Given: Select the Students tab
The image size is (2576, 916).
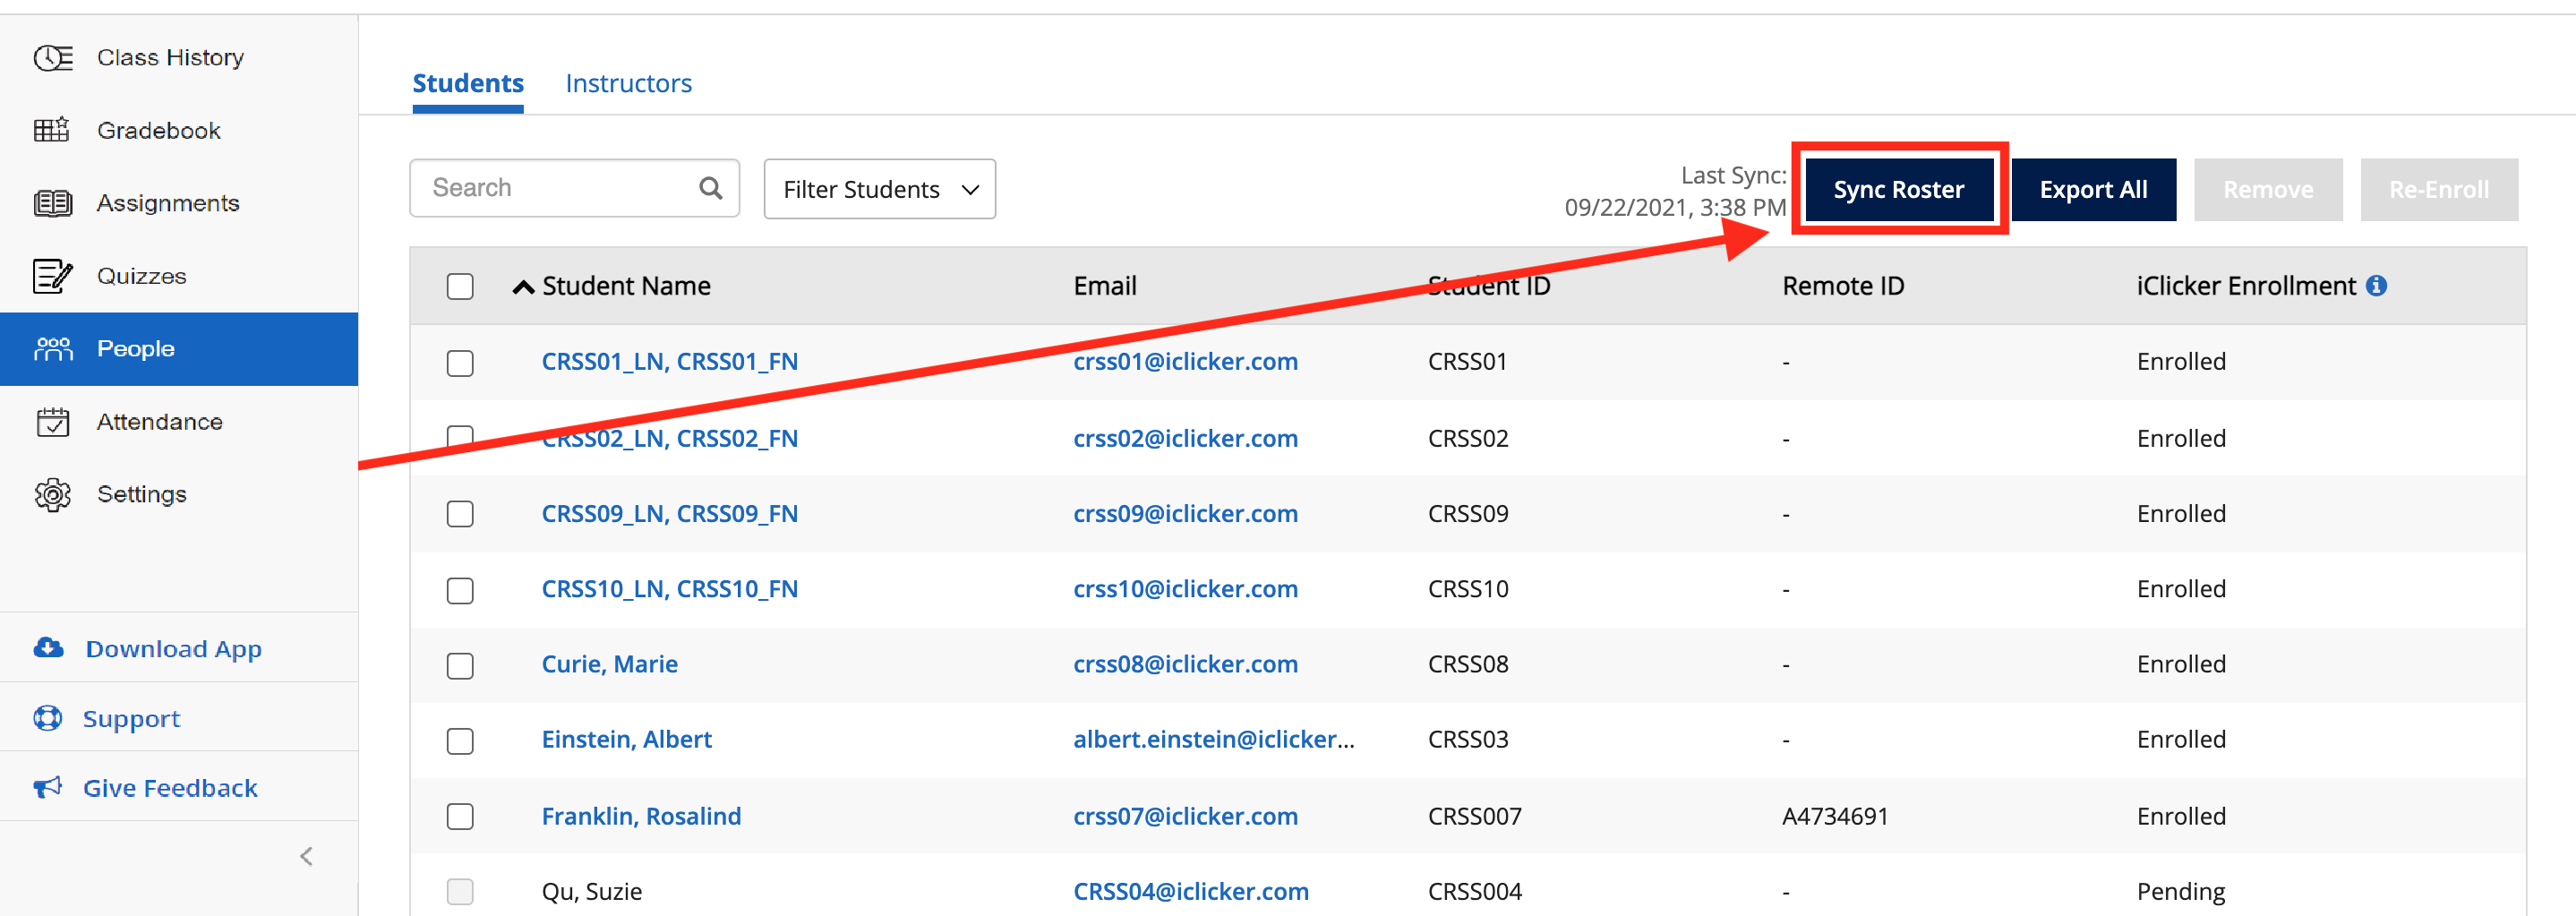Looking at the screenshot, I should click(x=467, y=83).
